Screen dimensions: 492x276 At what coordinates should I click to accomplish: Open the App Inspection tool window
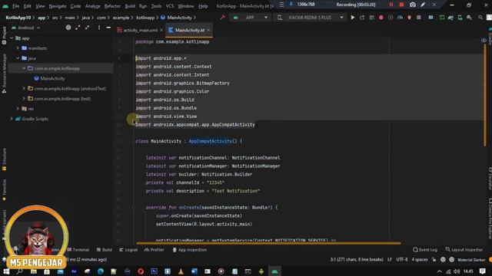point(190,250)
